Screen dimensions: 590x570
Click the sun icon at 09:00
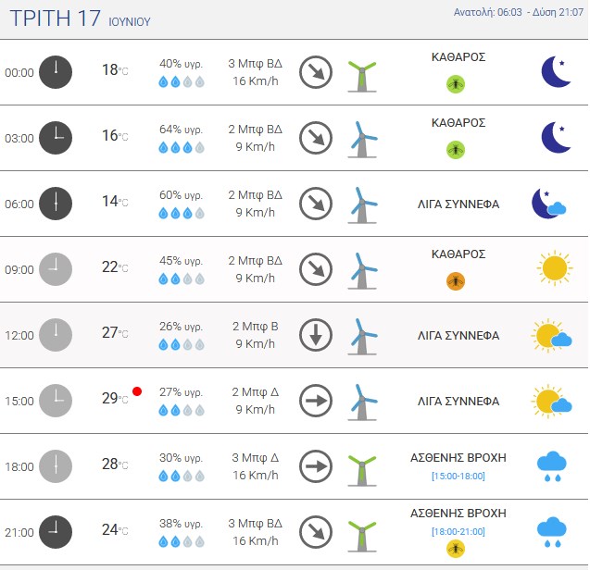pyautogui.click(x=555, y=268)
